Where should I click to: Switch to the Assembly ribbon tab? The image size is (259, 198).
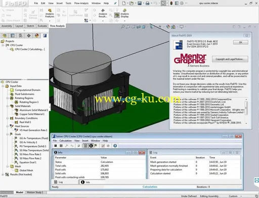point(7,26)
